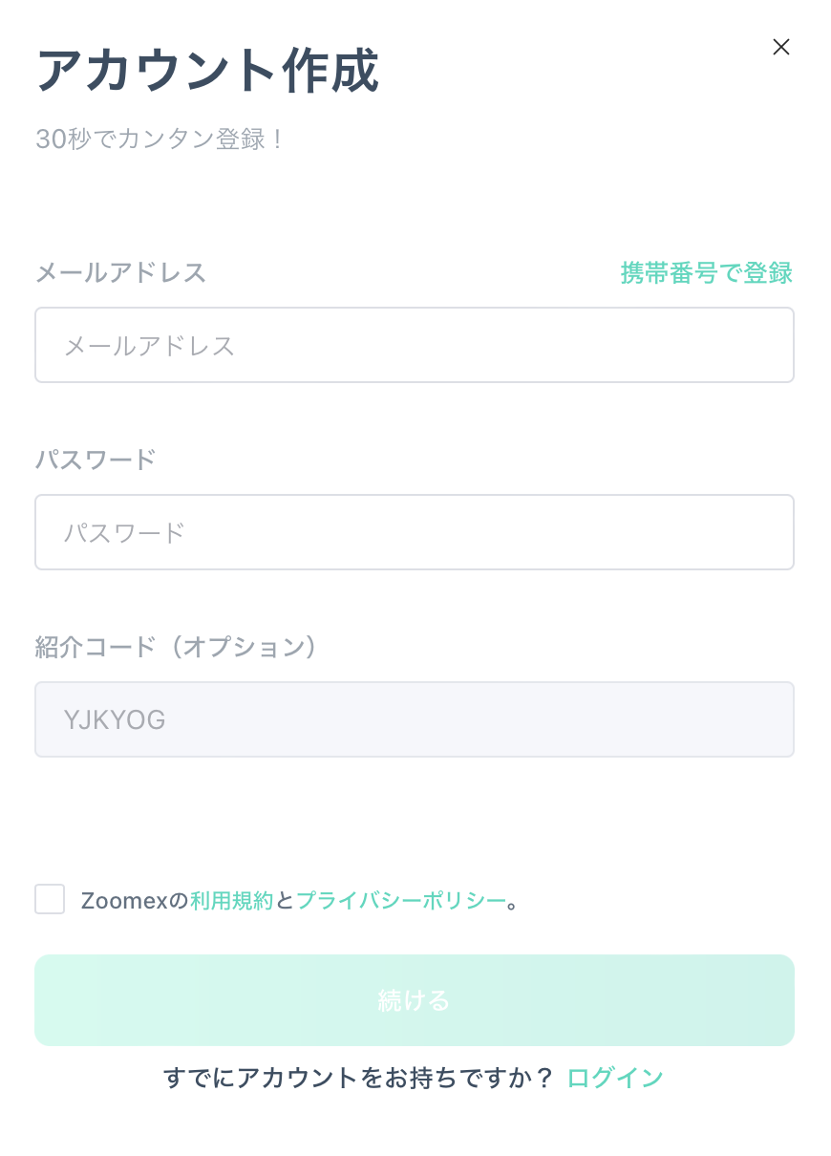
Task: Close the アカウント作成 dialog with the X icon
Action: 781,47
